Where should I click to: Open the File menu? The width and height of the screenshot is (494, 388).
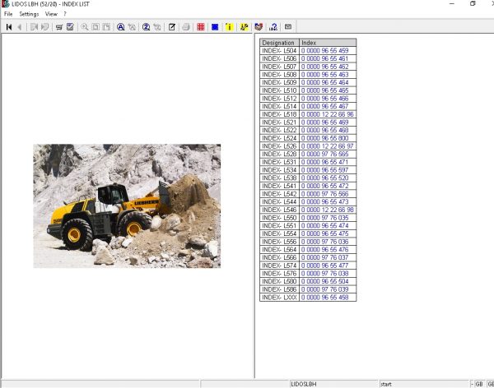coord(8,14)
